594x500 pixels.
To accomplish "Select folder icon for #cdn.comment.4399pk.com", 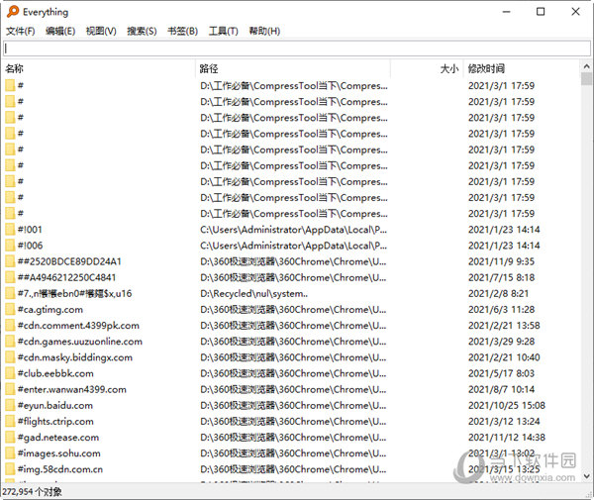I will click(10, 326).
